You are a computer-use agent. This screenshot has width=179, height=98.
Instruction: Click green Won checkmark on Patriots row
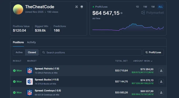tap(14, 71)
